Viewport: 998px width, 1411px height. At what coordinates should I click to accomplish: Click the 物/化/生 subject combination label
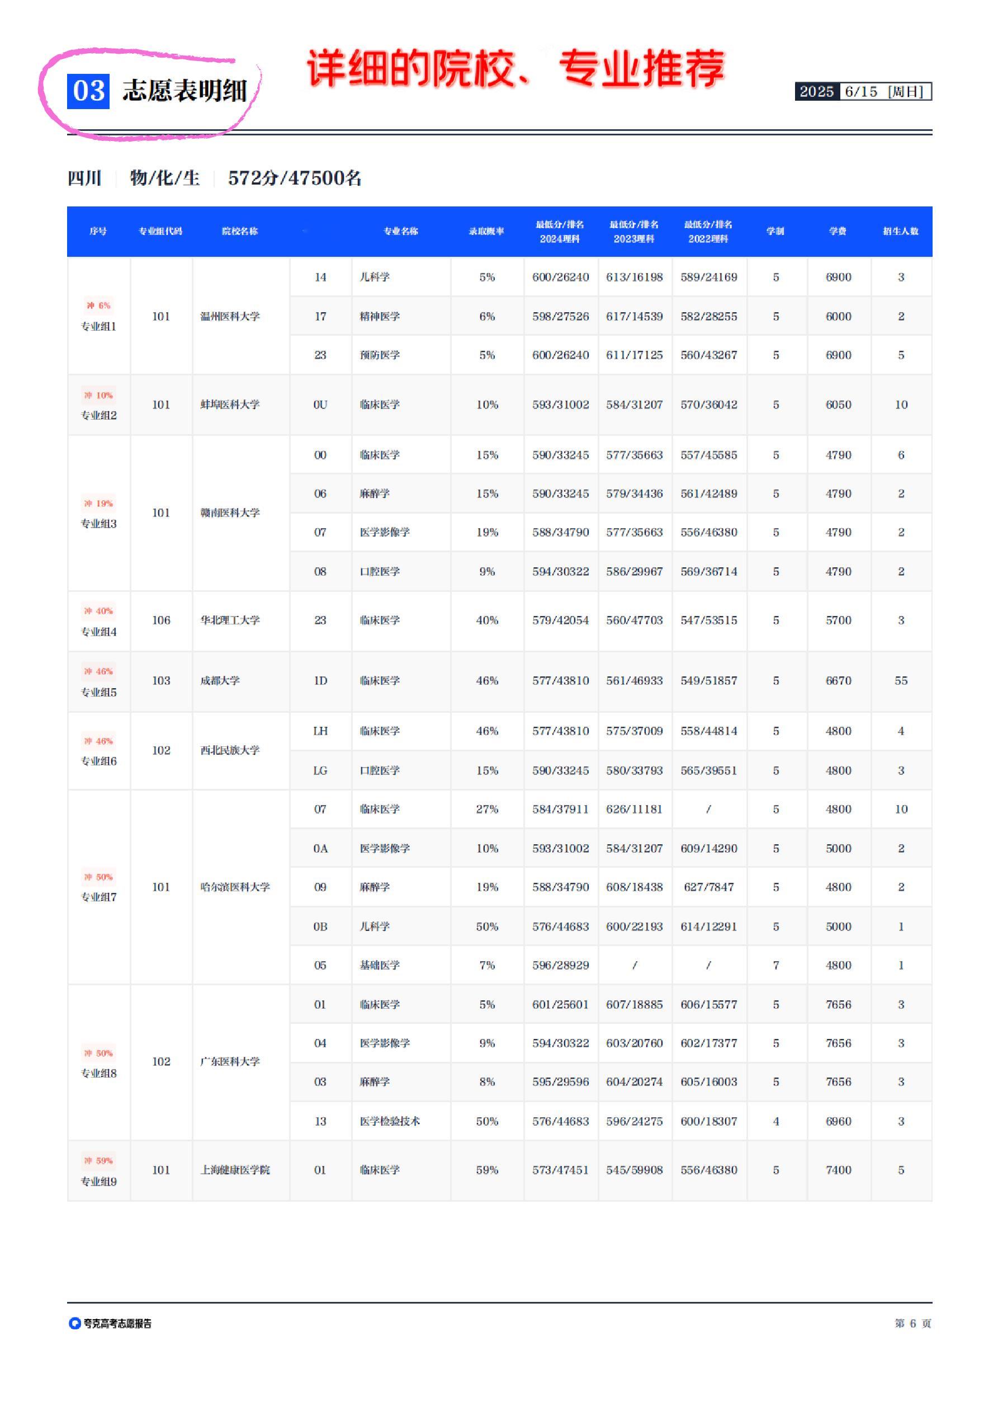coord(165,178)
